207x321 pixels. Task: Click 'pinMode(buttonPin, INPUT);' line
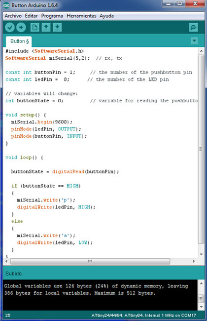[x=49, y=136]
